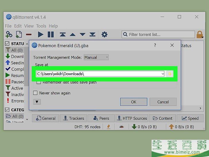The height and width of the screenshot is (157, 209).
Task: Click the Add torrent file icon
Action: pyautogui.click(x=19, y=35)
